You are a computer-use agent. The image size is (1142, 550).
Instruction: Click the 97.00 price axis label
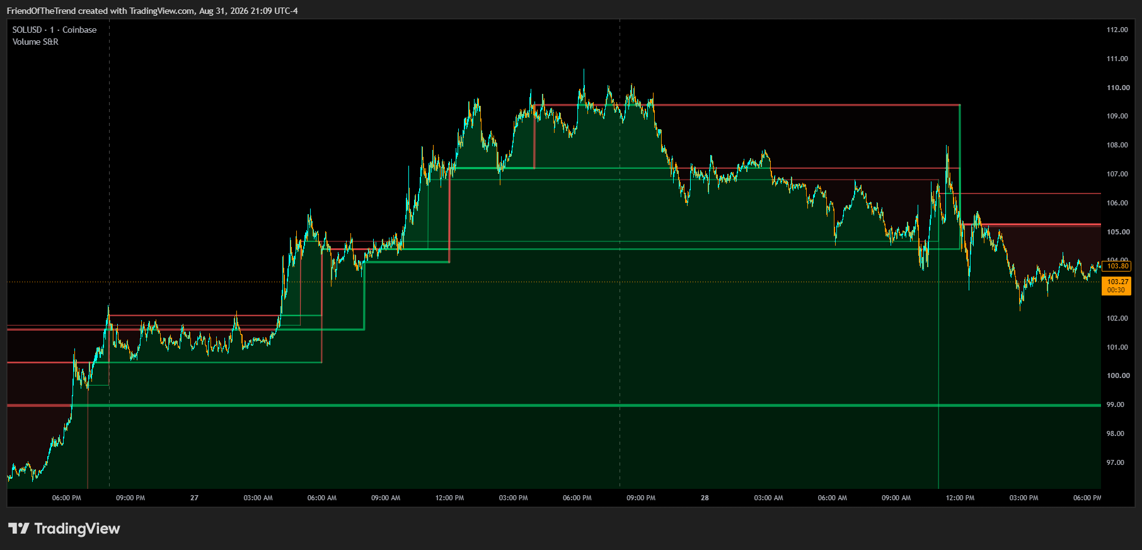point(1116,462)
